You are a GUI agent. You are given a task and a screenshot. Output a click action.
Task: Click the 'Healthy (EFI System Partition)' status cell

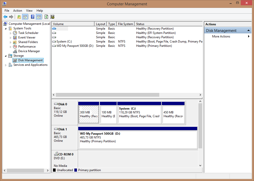(x=156, y=33)
